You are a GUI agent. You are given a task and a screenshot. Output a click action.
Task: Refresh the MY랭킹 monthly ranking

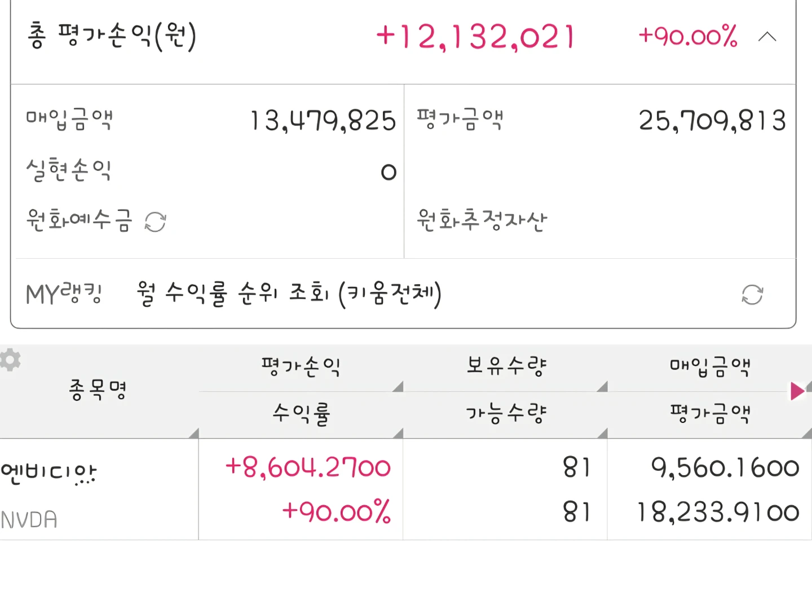[x=752, y=294]
